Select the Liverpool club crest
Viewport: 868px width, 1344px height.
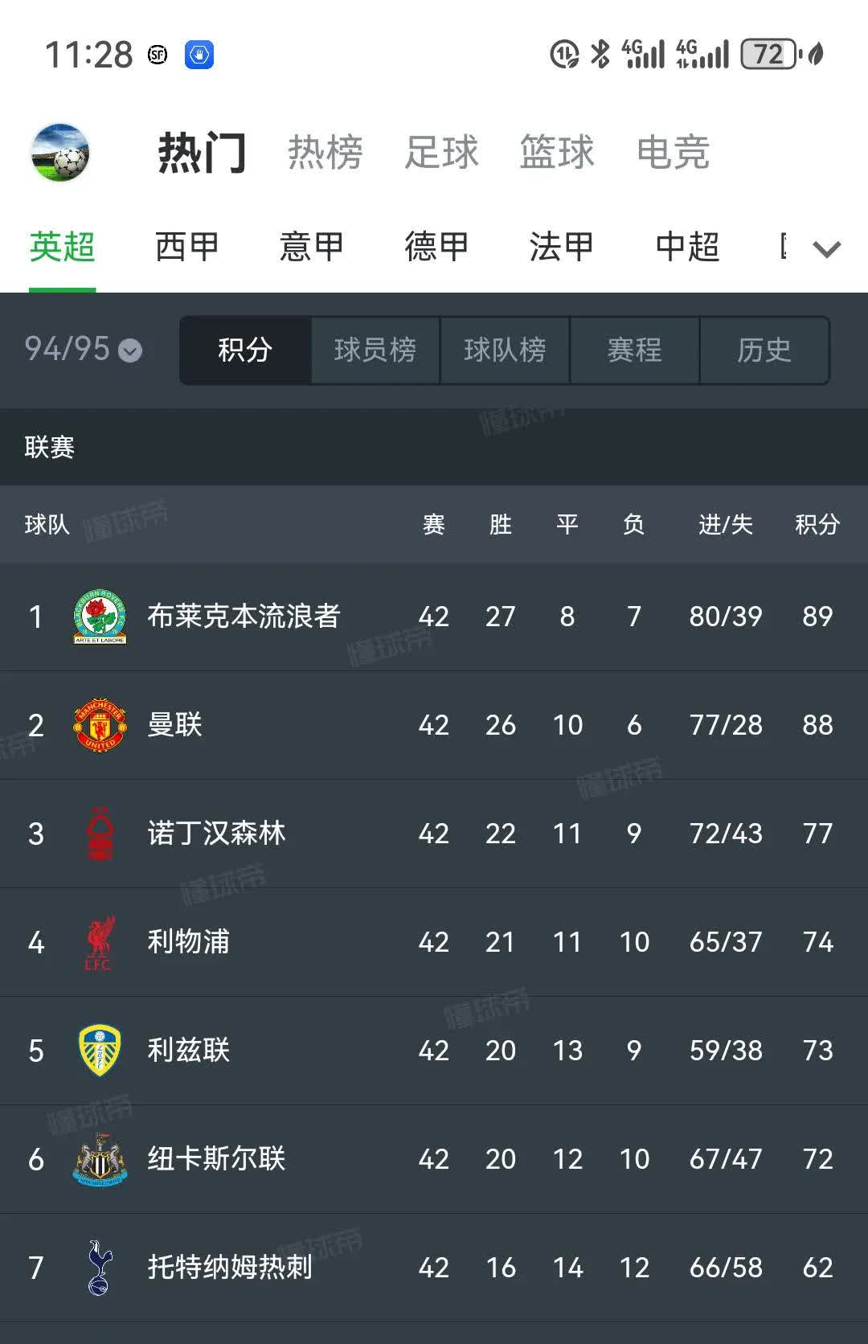click(x=100, y=942)
